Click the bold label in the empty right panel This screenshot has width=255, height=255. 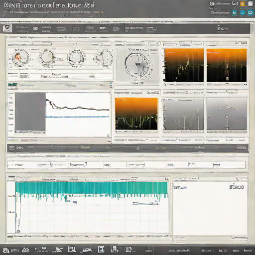pyautogui.click(x=237, y=187)
